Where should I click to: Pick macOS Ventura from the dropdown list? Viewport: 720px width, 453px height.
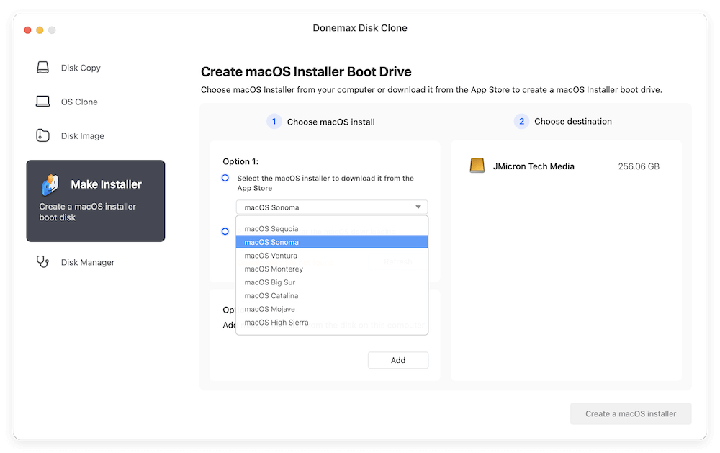point(270,255)
